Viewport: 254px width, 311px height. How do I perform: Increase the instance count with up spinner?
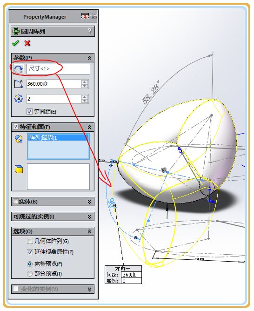tap(85, 97)
